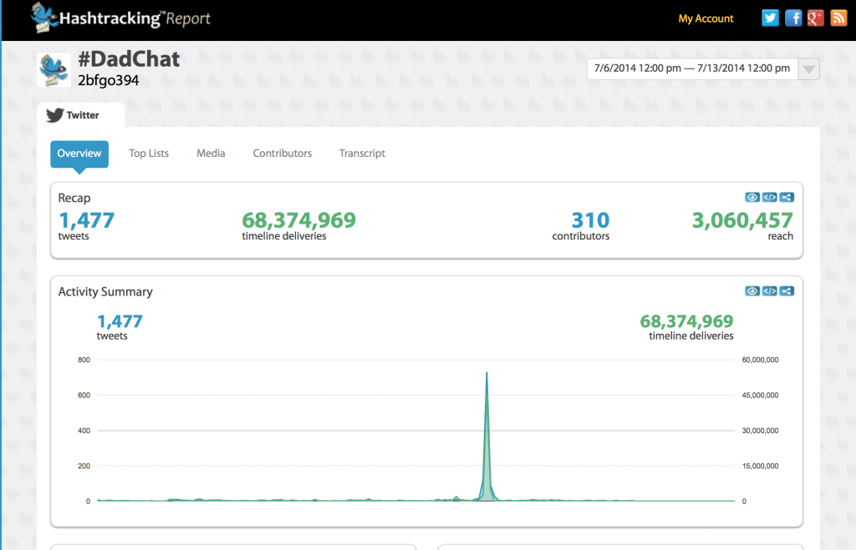Click the 3,060,457 reach value
Viewport: 856px width, 550px height.
coord(742,220)
